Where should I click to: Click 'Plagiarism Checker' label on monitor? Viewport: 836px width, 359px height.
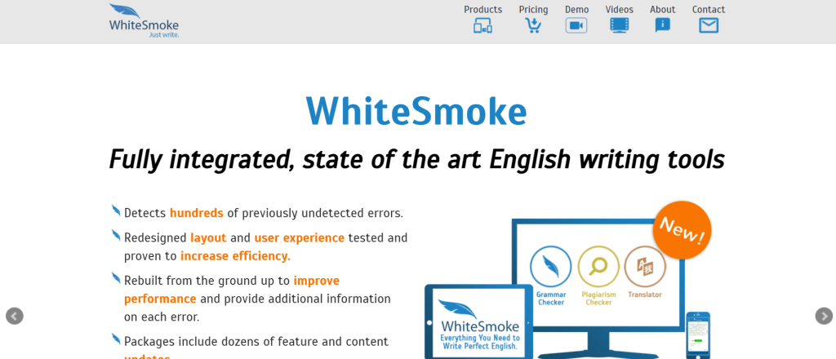[x=598, y=299]
